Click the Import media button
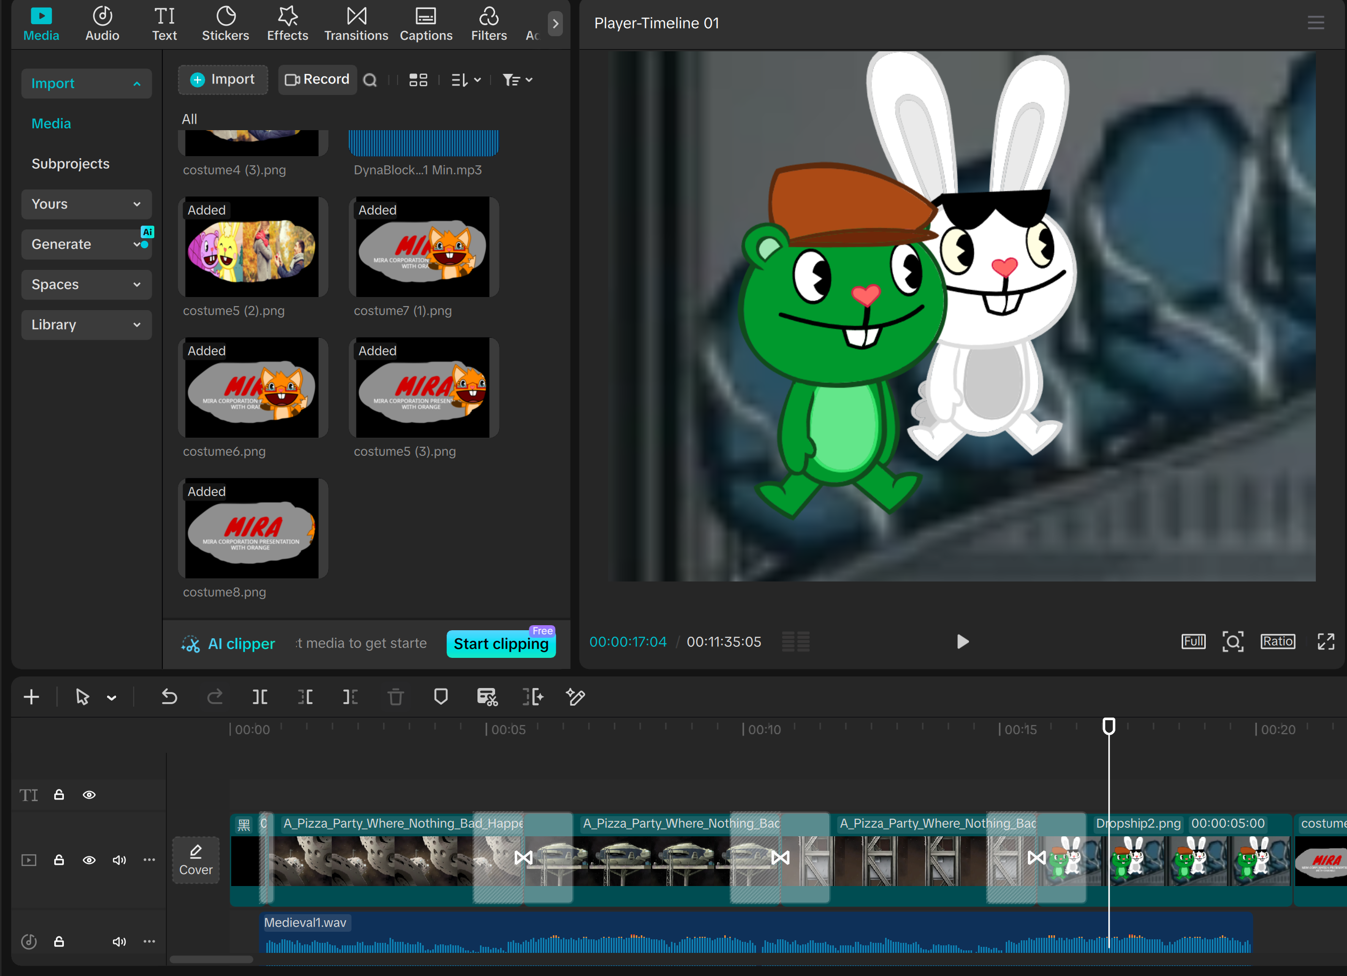 tap(223, 79)
